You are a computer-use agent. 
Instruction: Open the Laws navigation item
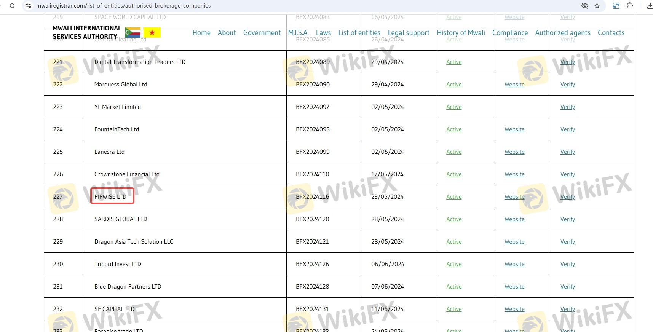(323, 33)
